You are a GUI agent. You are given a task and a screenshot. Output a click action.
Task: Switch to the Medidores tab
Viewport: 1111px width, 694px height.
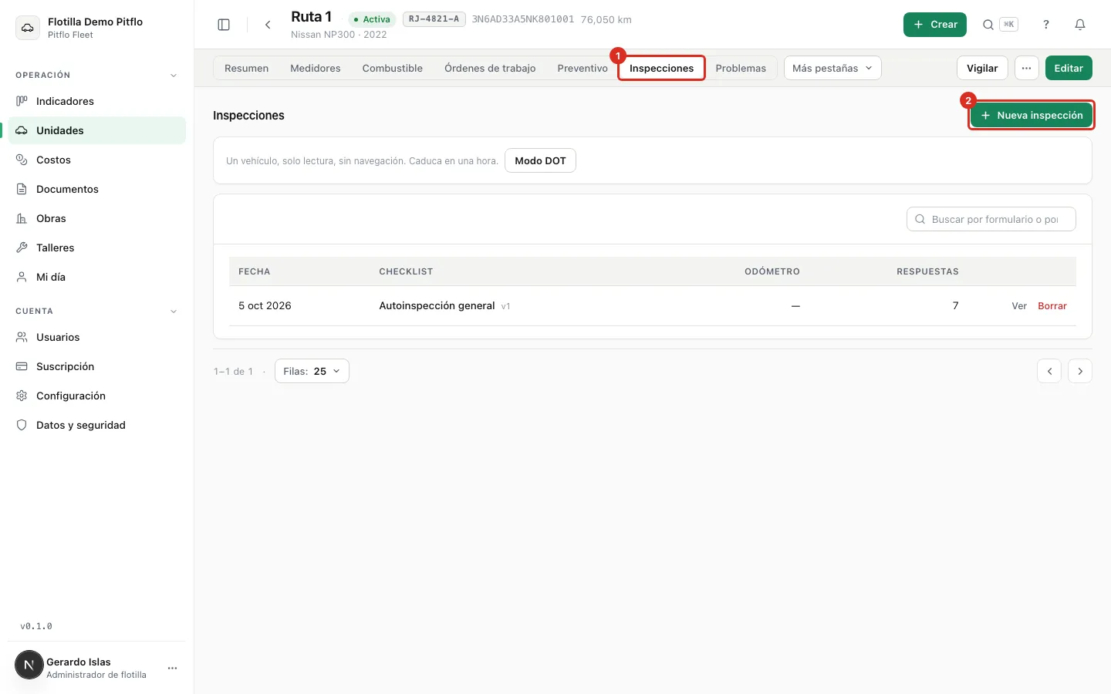pyautogui.click(x=316, y=68)
